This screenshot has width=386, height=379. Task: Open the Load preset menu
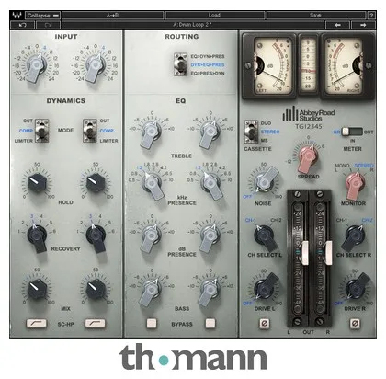[x=214, y=15]
